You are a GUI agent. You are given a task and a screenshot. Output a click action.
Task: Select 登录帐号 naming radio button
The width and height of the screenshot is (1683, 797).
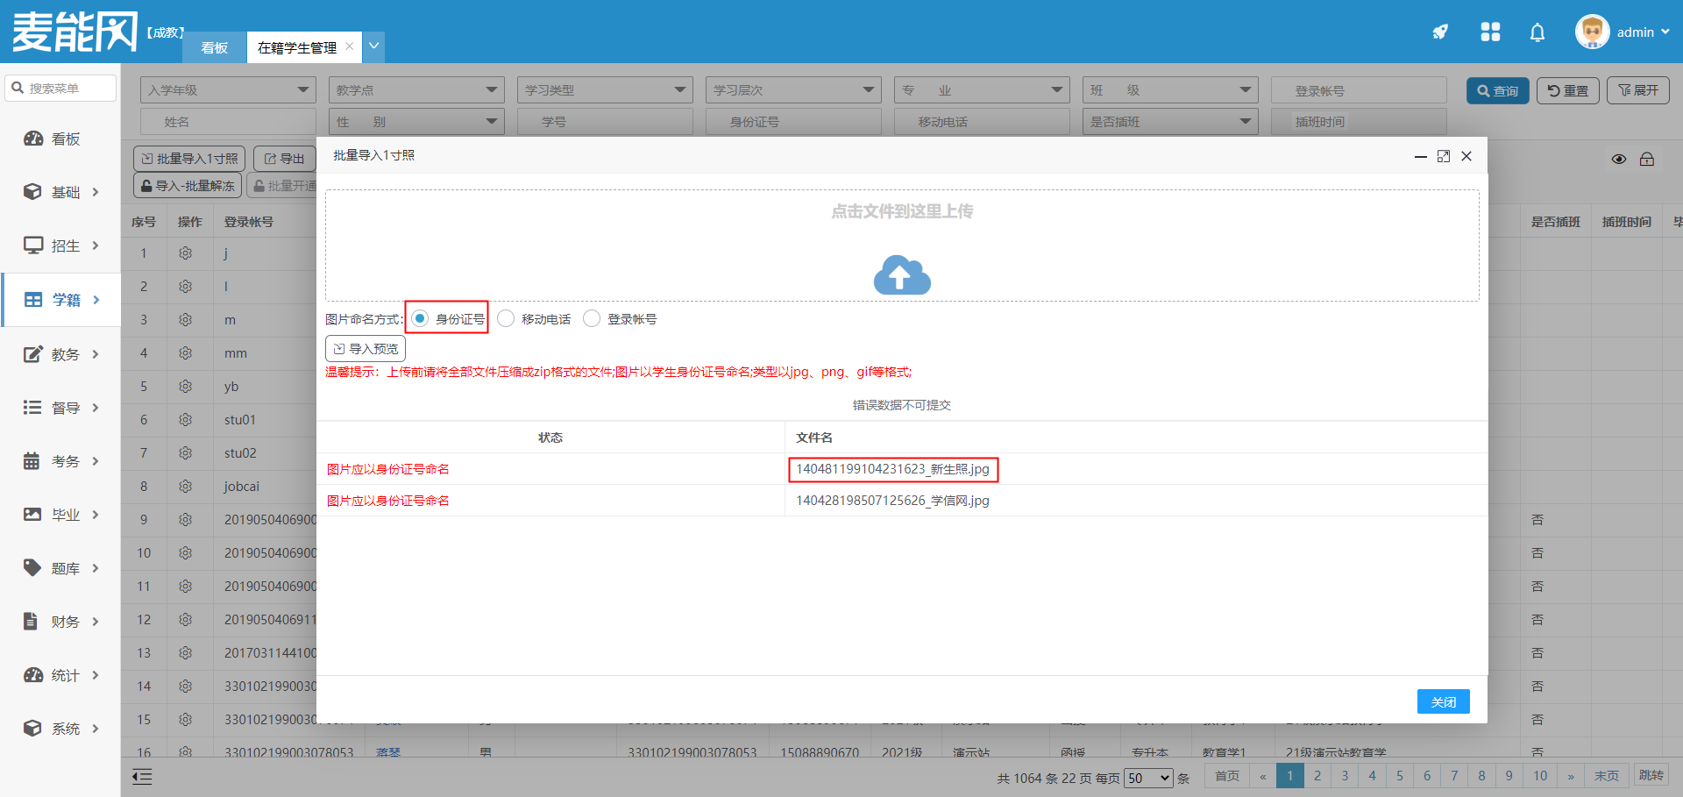click(592, 318)
